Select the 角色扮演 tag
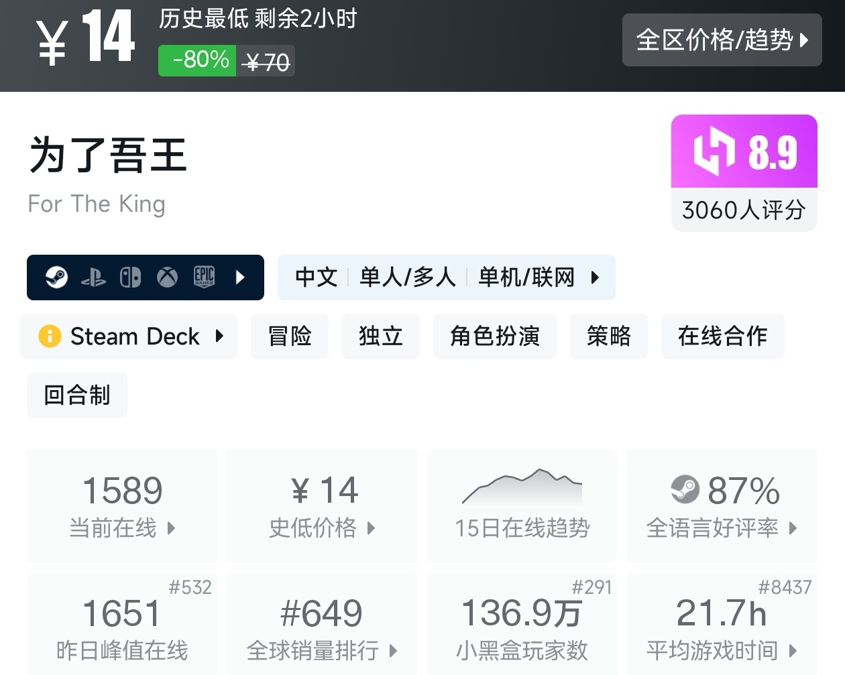 pyautogui.click(x=495, y=336)
